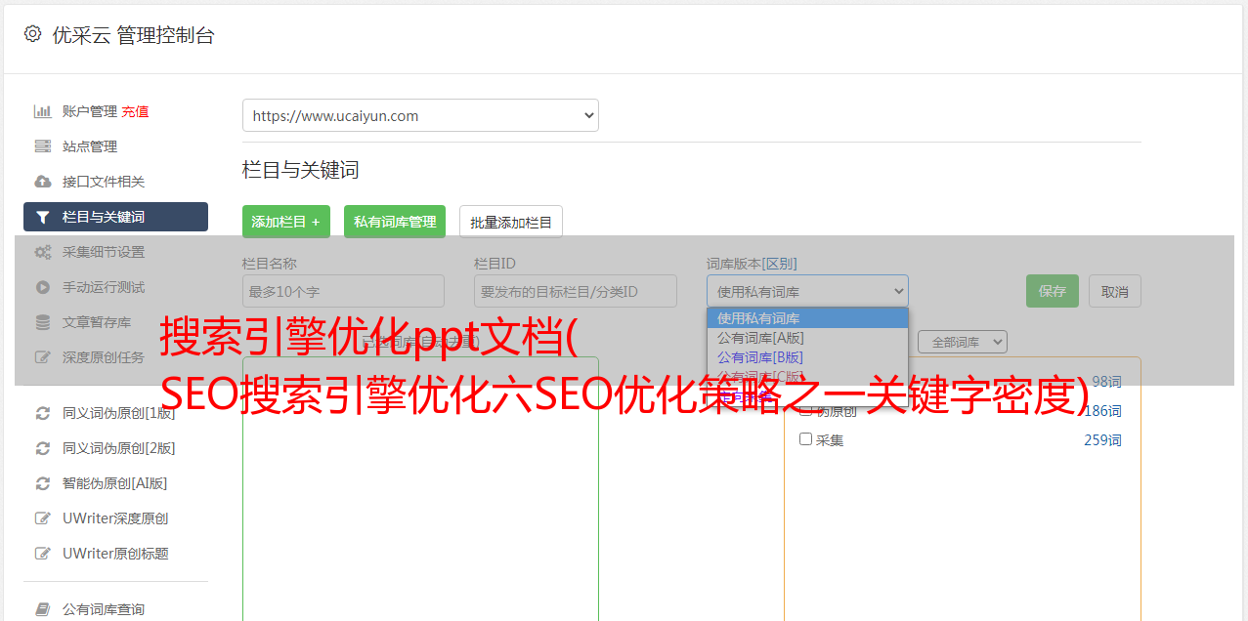
Task: Open the 词库版本[区别] dropdown
Action: (x=807, y=291)
